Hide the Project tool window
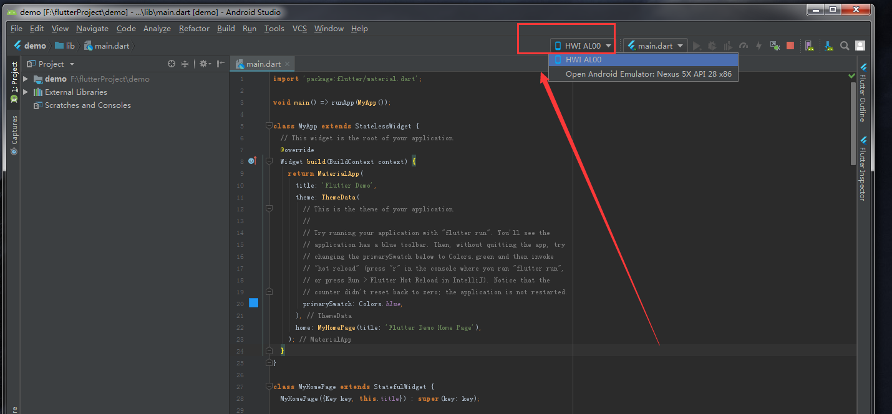Screen dimensions: 892x414 [220, 64]
